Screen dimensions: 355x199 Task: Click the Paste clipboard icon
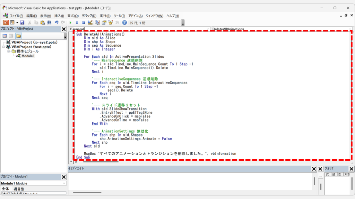pyautogui.click(x=43, y=22)
